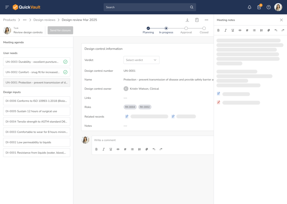Screen dimensions: 287x204
Task: Click the insert link icon in comment editor
Action: pyautogui.click(x=118, y=149)
